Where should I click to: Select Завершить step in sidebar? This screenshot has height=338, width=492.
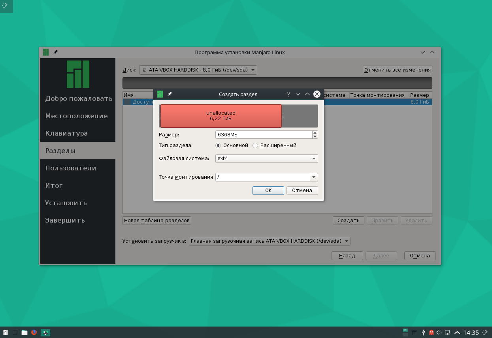pyautogui.click(x=78, y=220)
